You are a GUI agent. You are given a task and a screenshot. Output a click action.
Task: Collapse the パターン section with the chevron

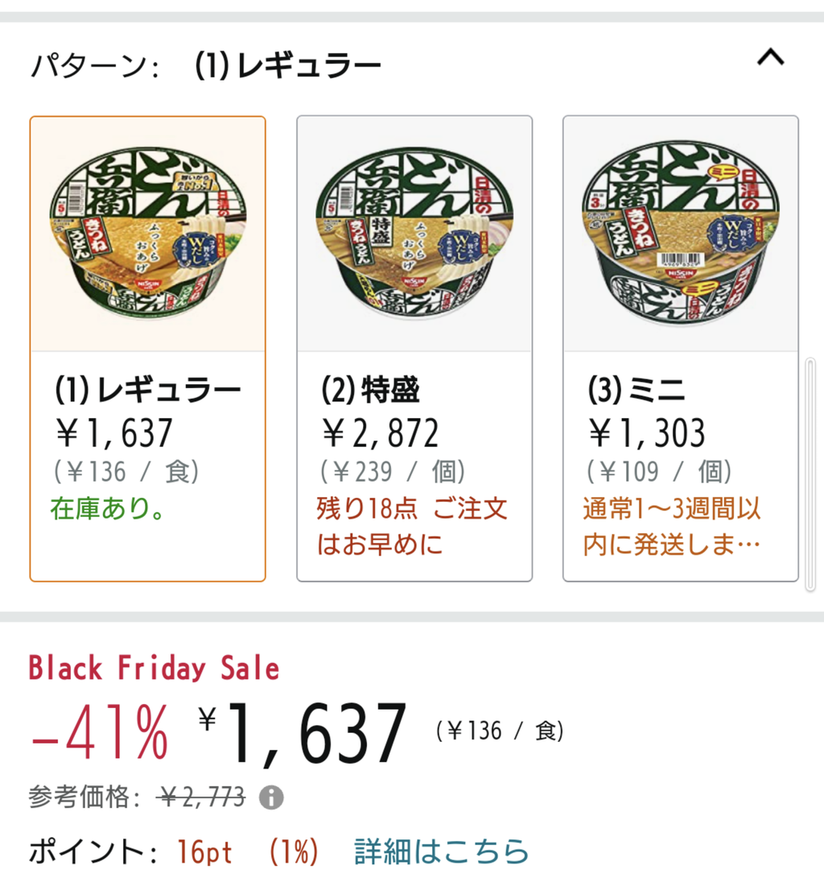click(x=770, y=57)
